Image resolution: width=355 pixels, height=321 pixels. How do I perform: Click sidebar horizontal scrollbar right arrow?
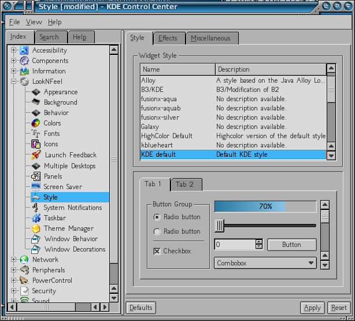(x=105, y=307)
